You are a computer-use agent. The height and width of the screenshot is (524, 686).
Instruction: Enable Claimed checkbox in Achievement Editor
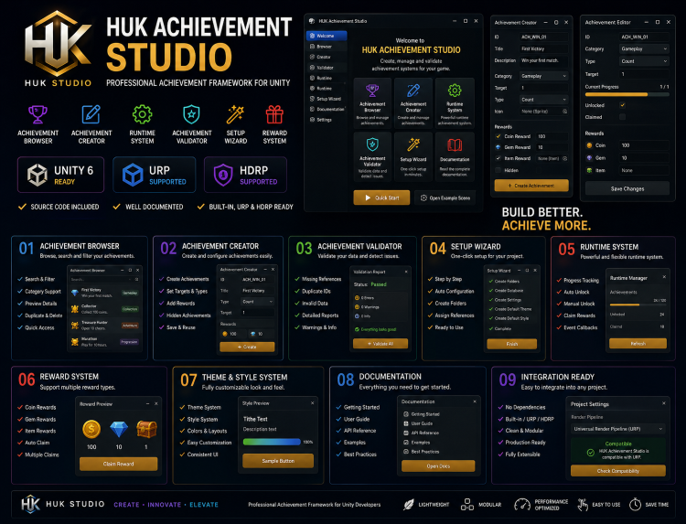622,117
